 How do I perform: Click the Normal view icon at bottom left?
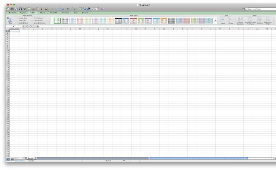tap(9, 159)
